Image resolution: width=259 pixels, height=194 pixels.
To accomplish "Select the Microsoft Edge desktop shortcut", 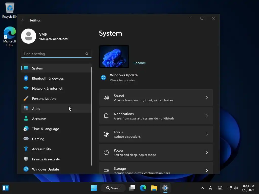I will pyautogui.click(x=10, y=37).
